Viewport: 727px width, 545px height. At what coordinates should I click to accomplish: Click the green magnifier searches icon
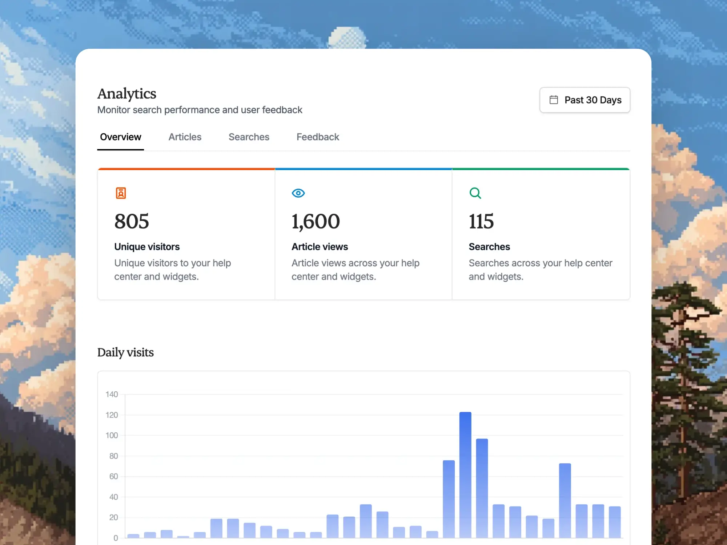click(475, 193)
